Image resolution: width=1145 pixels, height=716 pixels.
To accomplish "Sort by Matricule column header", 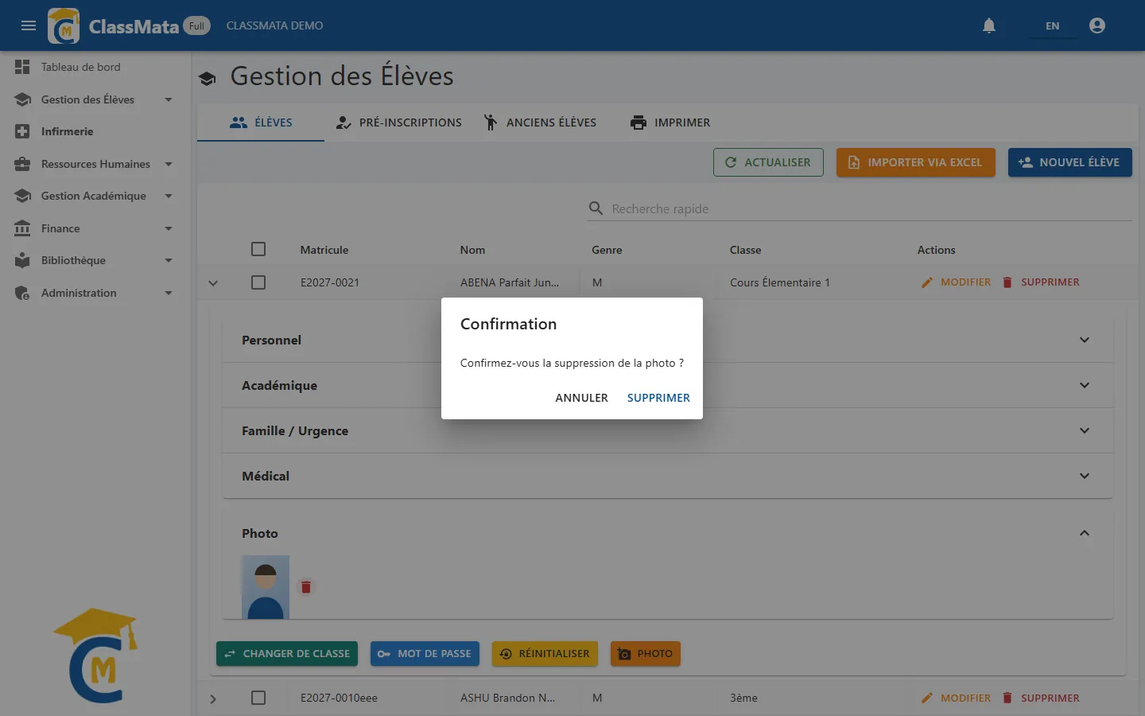I will (324, 250).
